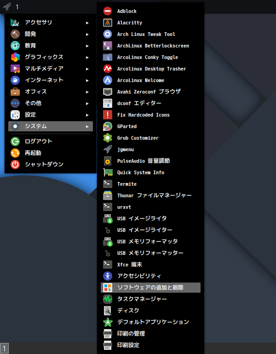This screenshot has height=354, width=276.
Task: Click the グラフィックス colorful icon
Action: point(15,57)
